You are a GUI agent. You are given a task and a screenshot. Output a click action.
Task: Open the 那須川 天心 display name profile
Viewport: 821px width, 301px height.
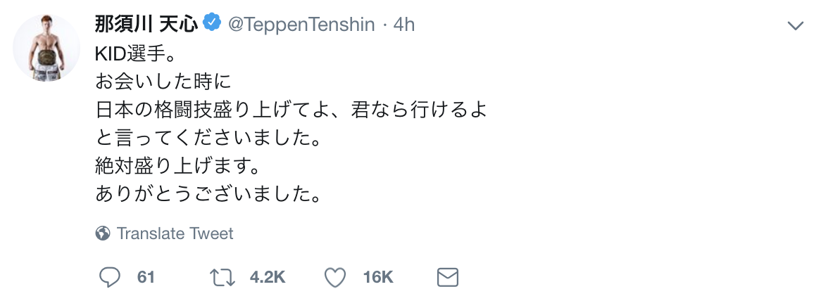tap(146, 24)
